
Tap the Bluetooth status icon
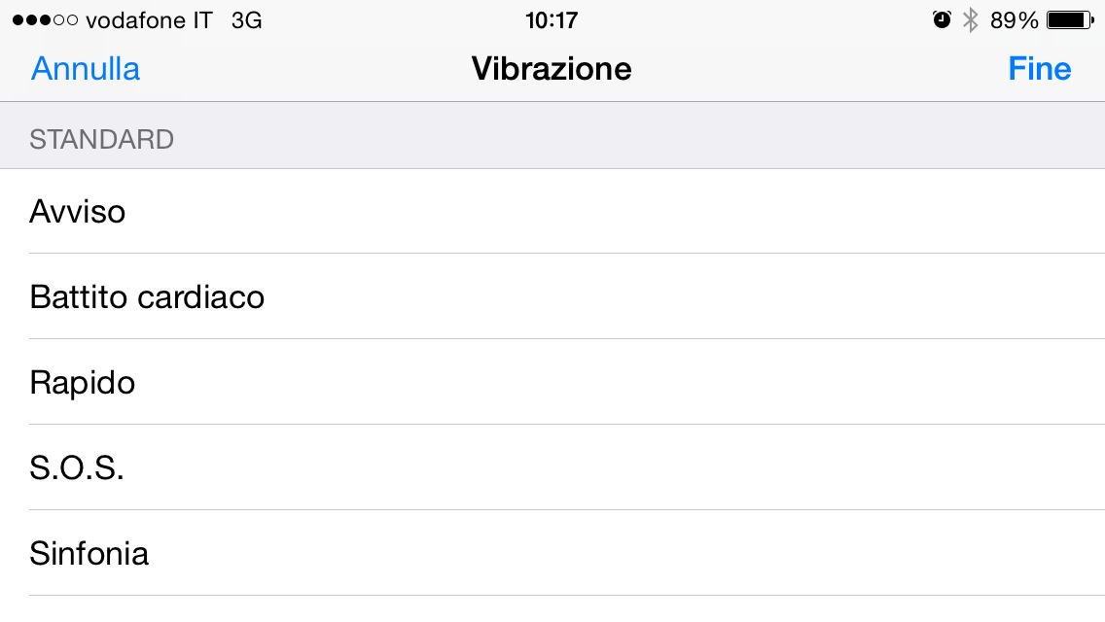(x=970, y=20)
